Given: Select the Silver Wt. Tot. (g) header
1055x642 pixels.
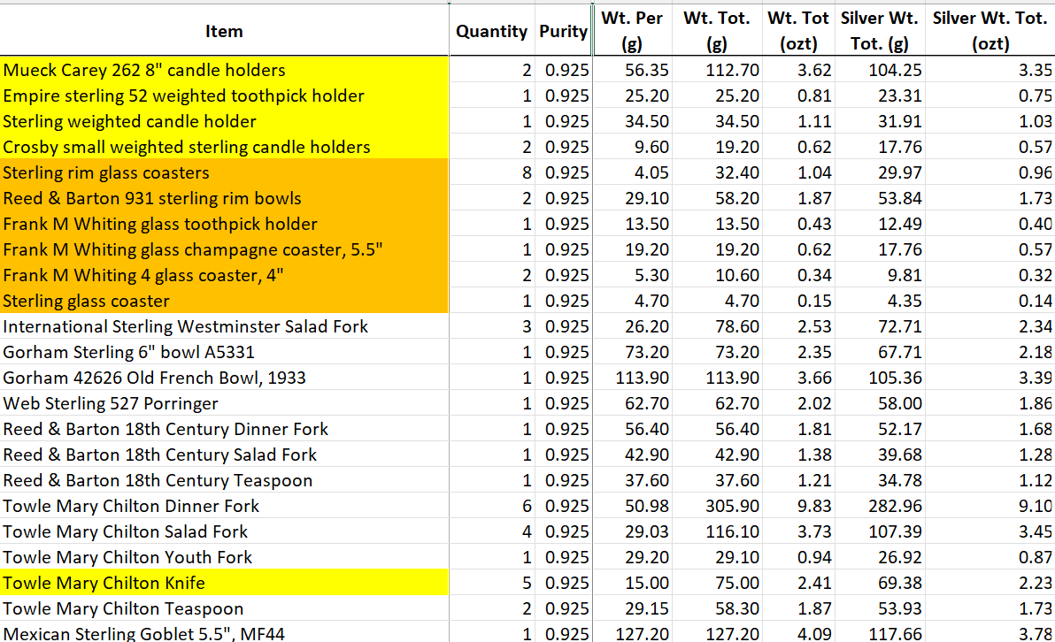Looking at the screenshot, I should tap(880, 31).
